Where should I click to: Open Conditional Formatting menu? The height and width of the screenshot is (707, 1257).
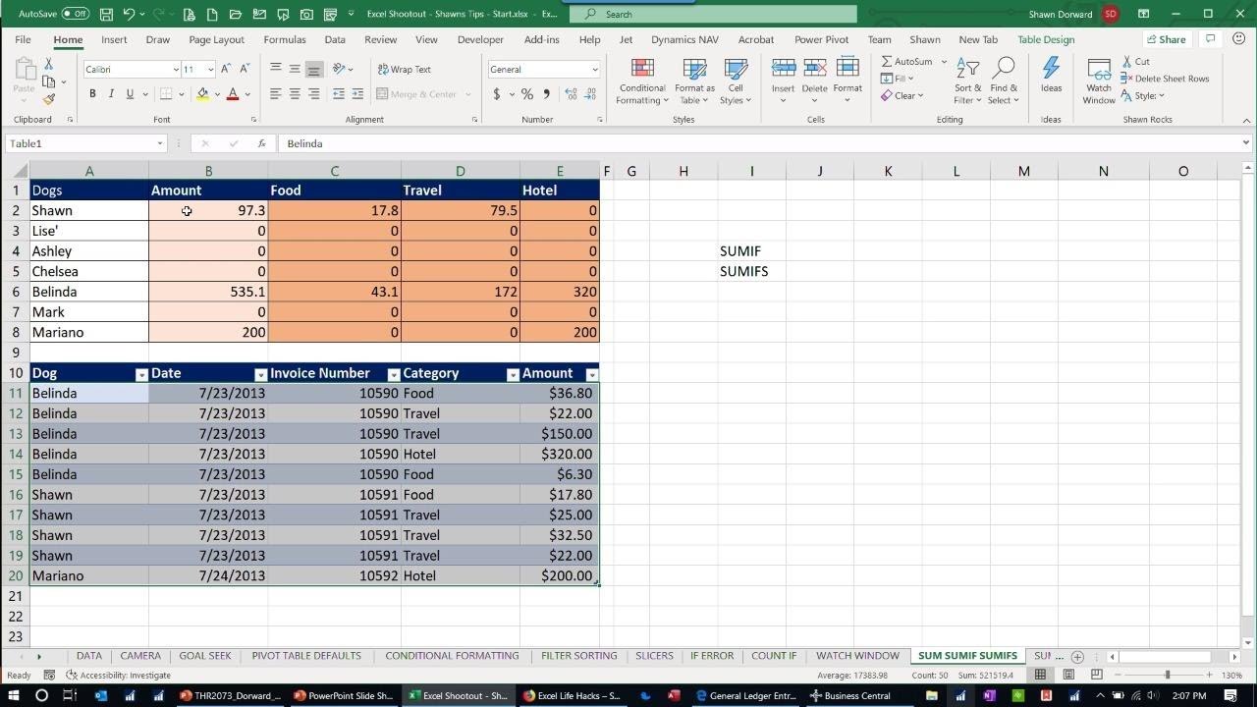coord(642,81)
